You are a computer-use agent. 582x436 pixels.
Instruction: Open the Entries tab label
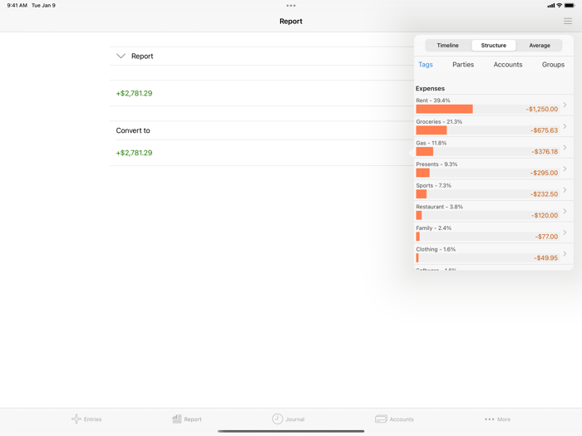(x=92, y=419)
